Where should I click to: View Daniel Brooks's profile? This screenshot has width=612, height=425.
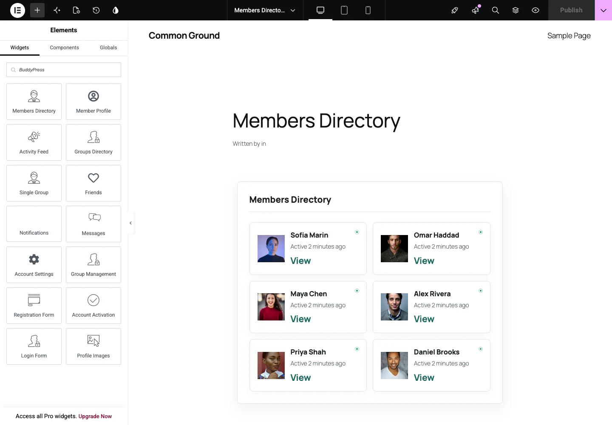(x=424, y=378)
